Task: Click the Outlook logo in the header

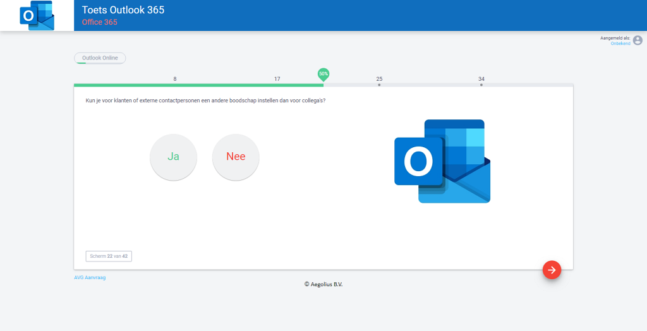Action: pyautogui.click(x=37, y=16)
